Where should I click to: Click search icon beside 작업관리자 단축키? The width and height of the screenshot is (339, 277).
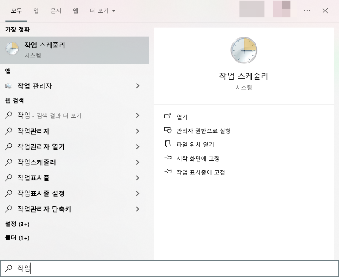[8, 209]
